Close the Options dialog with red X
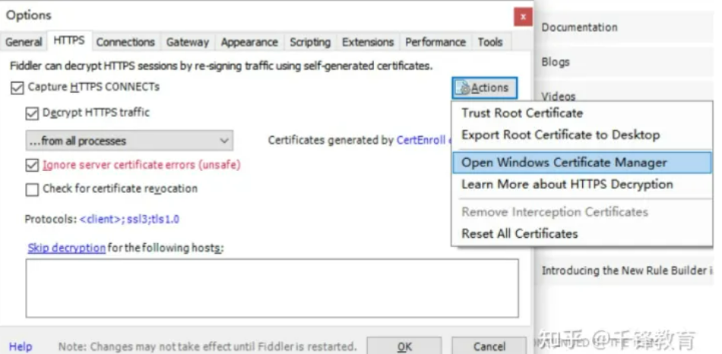The height and width of the screenshot is (354, 722). [523, 17]
